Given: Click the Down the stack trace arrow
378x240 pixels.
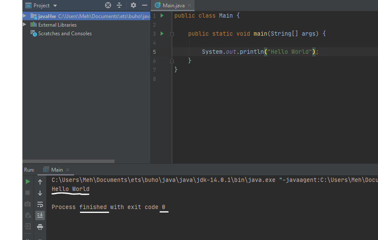Looking at the screenshot, I should (x=40, y=193).
